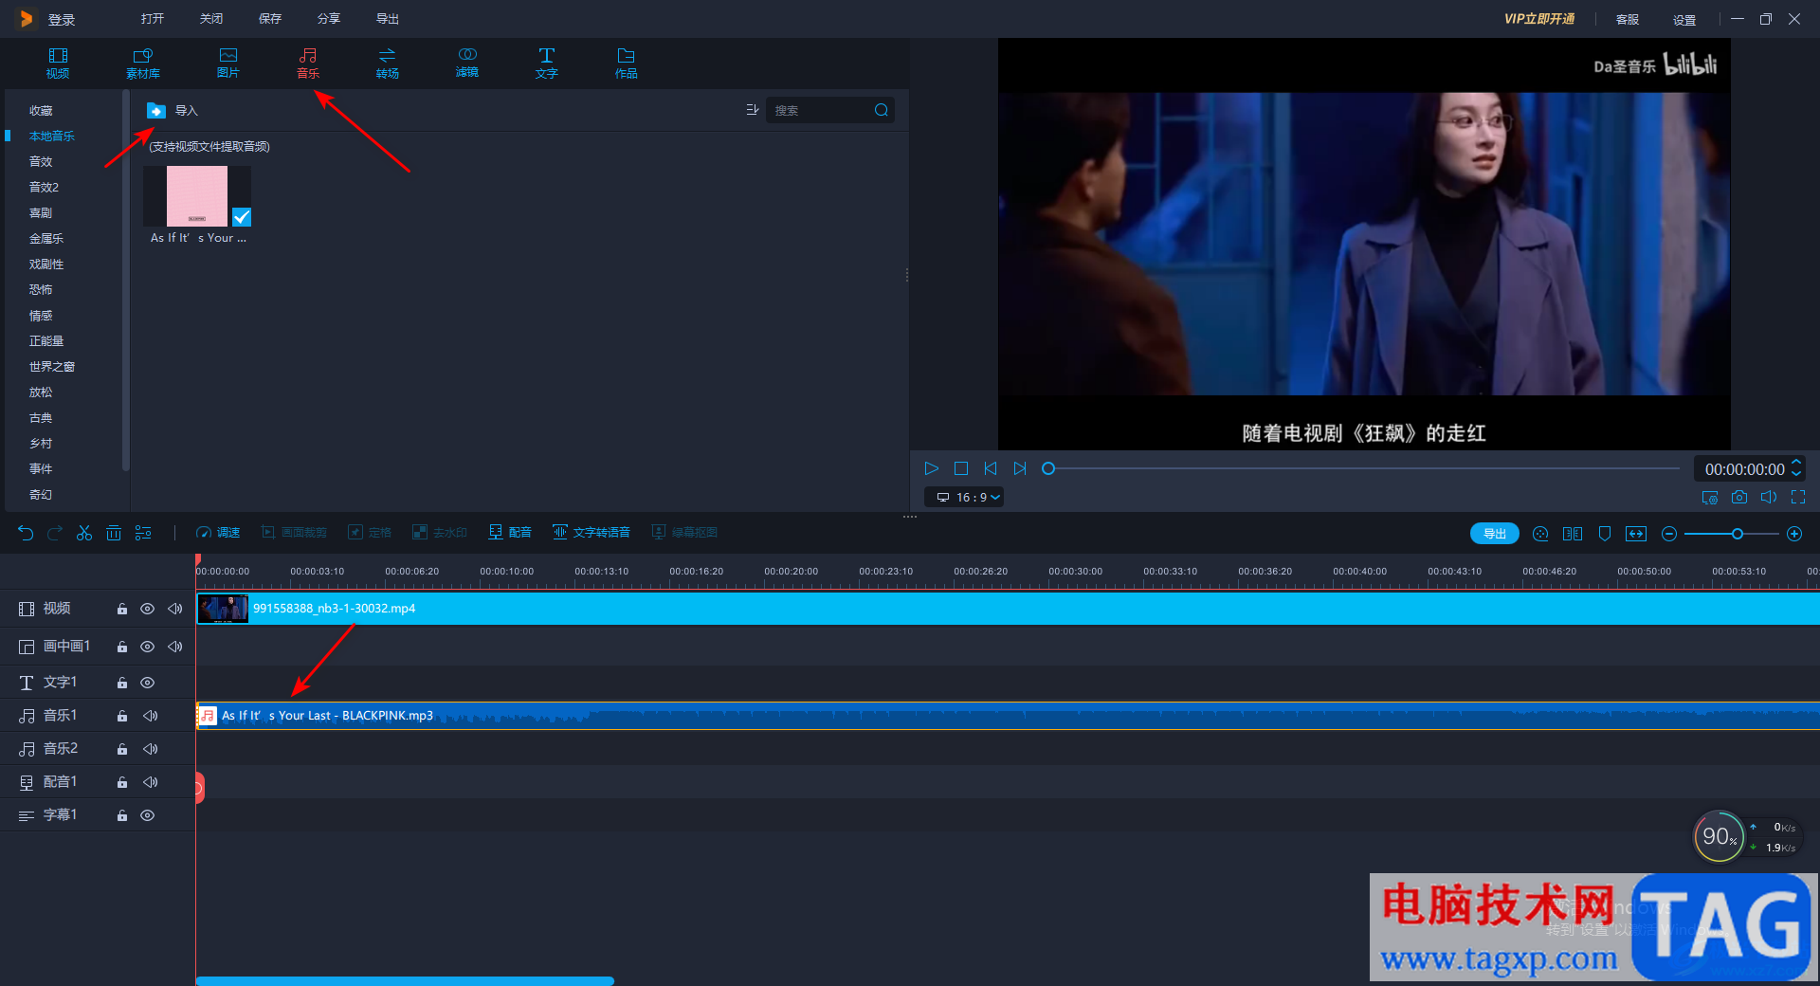Screen dimensions: 1820x986
Task: Open the speed adjust (调速) tool
Action: [218, 533]
